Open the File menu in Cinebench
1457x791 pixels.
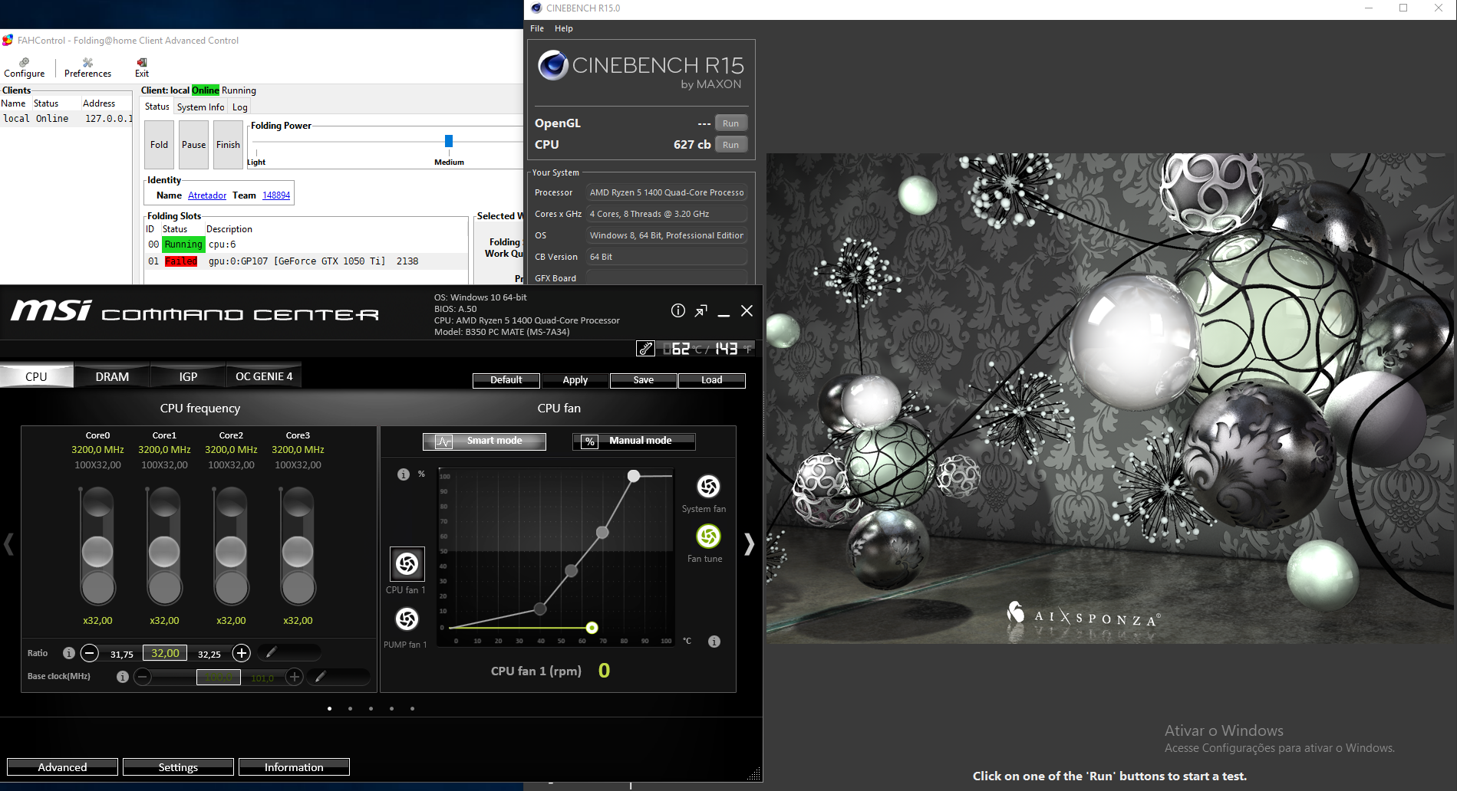click(x=537, y=28)
